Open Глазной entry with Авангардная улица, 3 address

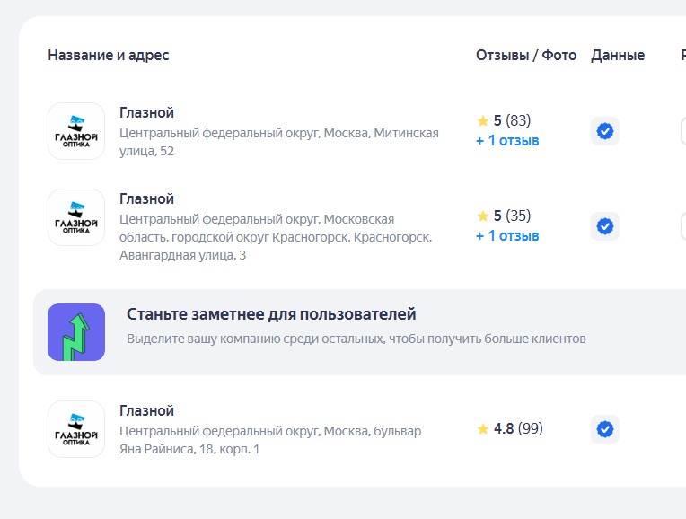point(146,199)
